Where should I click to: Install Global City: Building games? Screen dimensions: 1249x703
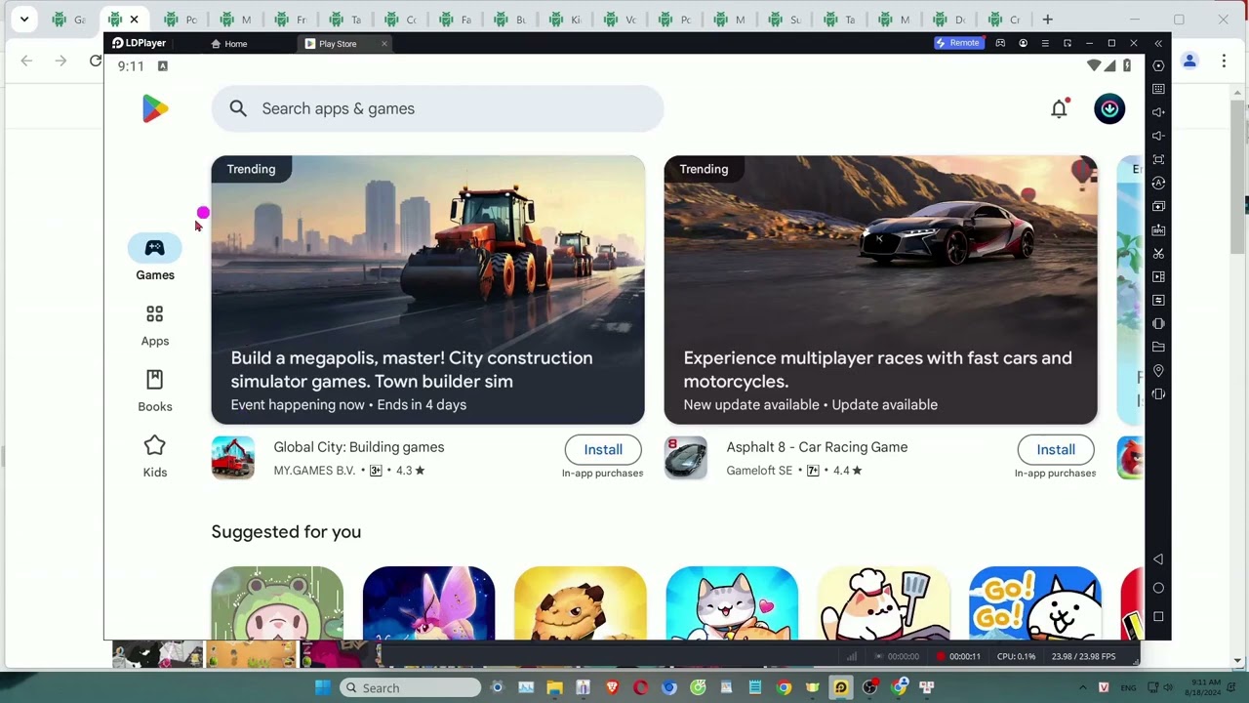tap(603, 449)
